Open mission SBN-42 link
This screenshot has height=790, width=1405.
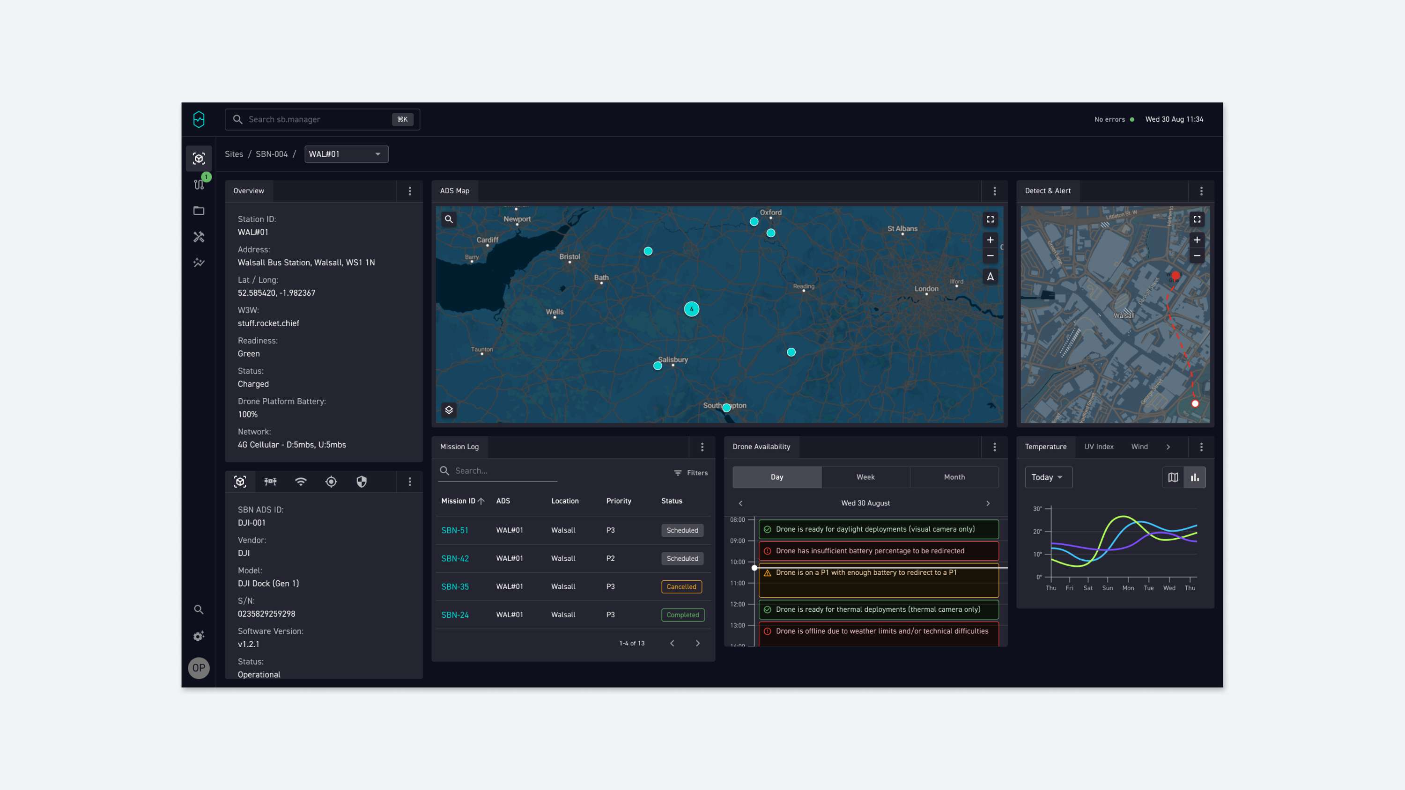click(x=455, y=559)
